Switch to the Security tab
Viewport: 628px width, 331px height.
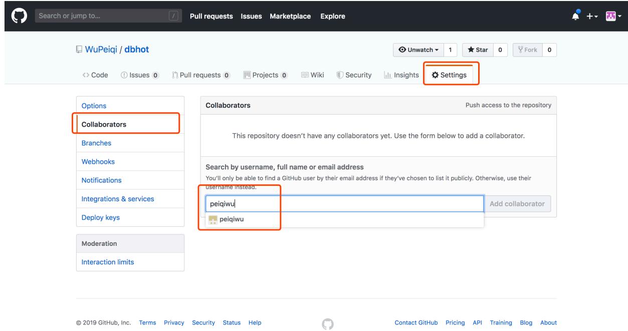pos(354,75)
